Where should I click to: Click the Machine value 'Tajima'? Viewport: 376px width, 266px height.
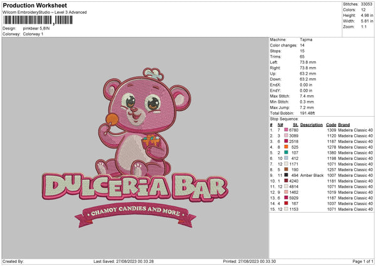[307, 40]
